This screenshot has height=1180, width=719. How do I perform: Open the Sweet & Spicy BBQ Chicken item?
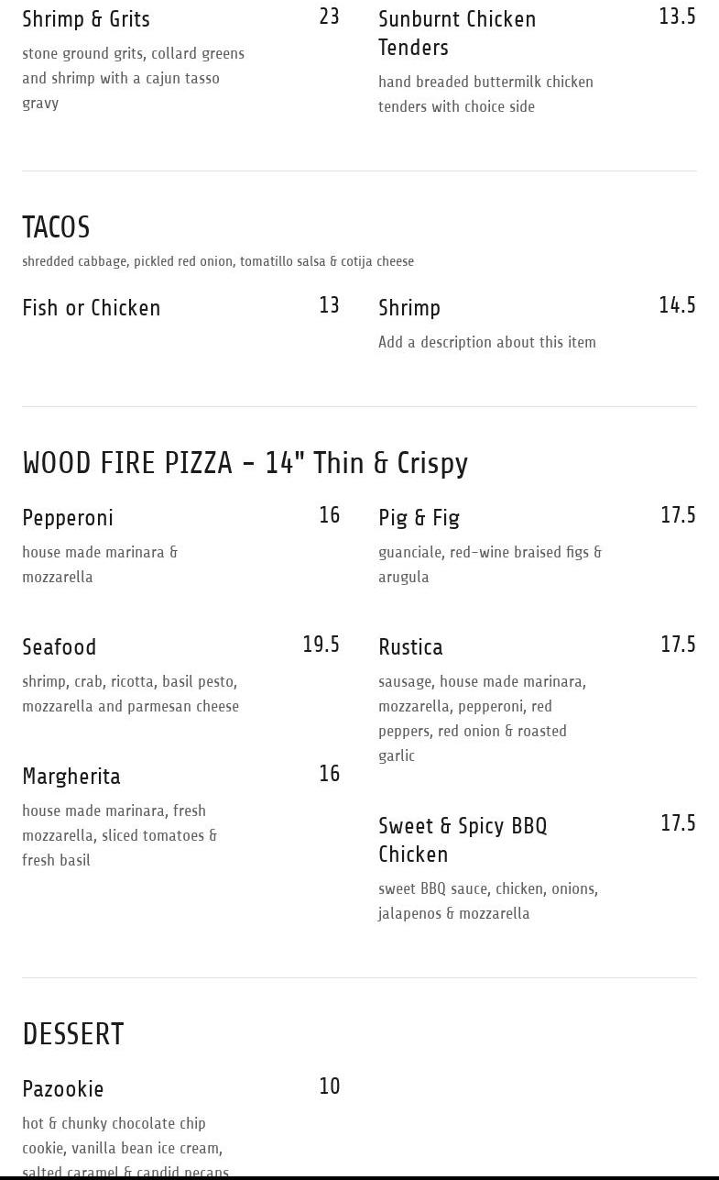click(463, 840)
